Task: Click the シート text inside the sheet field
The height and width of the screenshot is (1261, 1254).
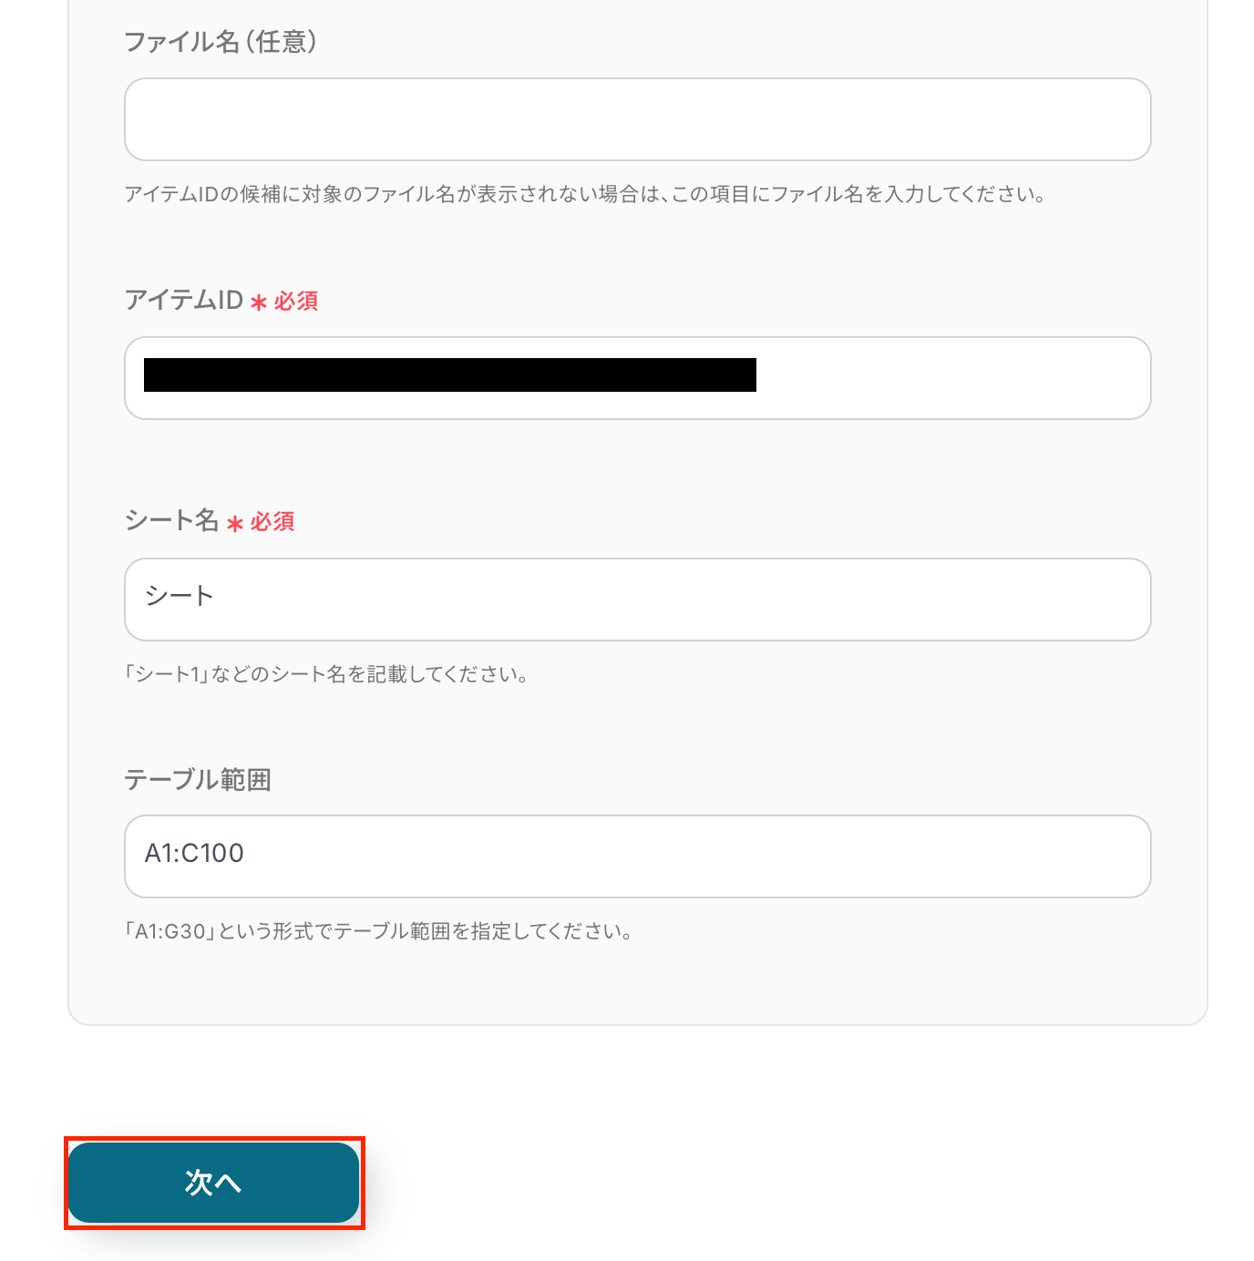Action: [x=179, y=597]
